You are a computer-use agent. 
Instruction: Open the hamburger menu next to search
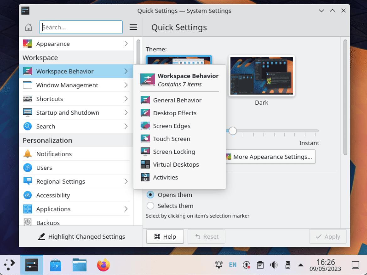[133, 27]
